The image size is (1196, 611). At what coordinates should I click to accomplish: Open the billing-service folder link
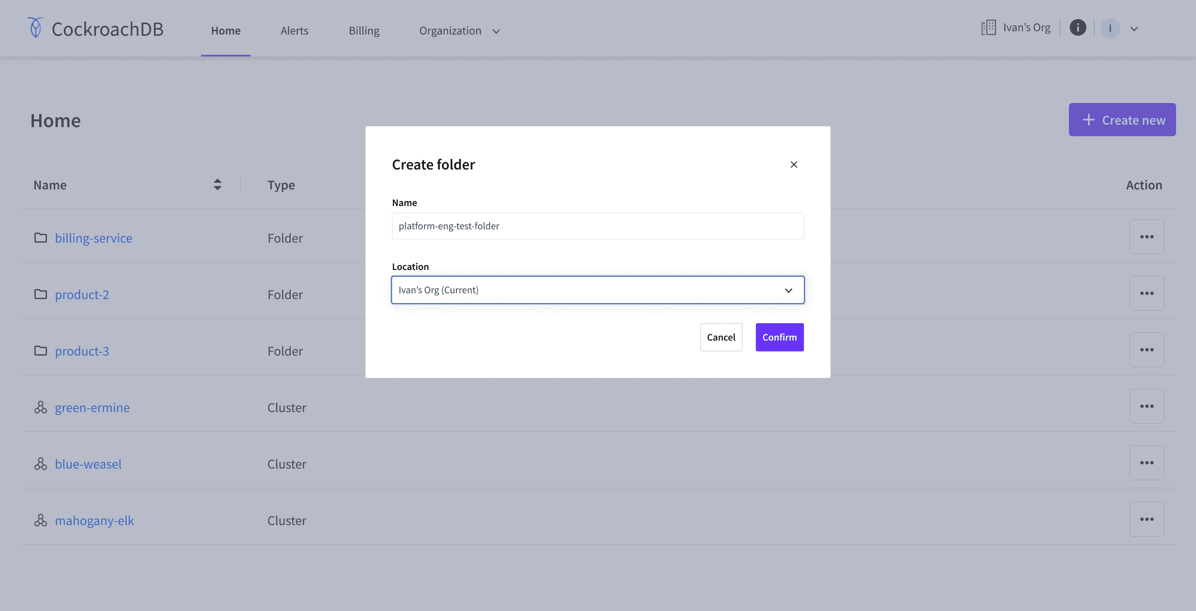point(94,238)
